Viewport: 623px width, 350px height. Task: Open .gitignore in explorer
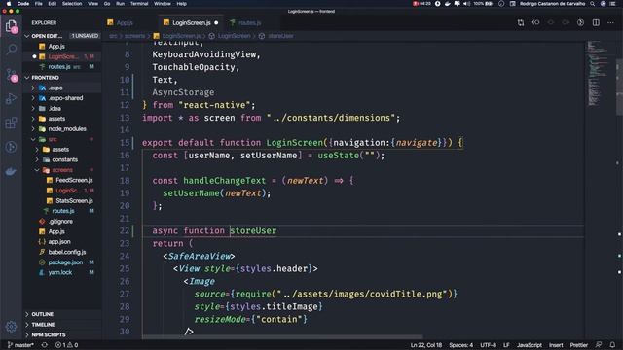click(61, 222)
